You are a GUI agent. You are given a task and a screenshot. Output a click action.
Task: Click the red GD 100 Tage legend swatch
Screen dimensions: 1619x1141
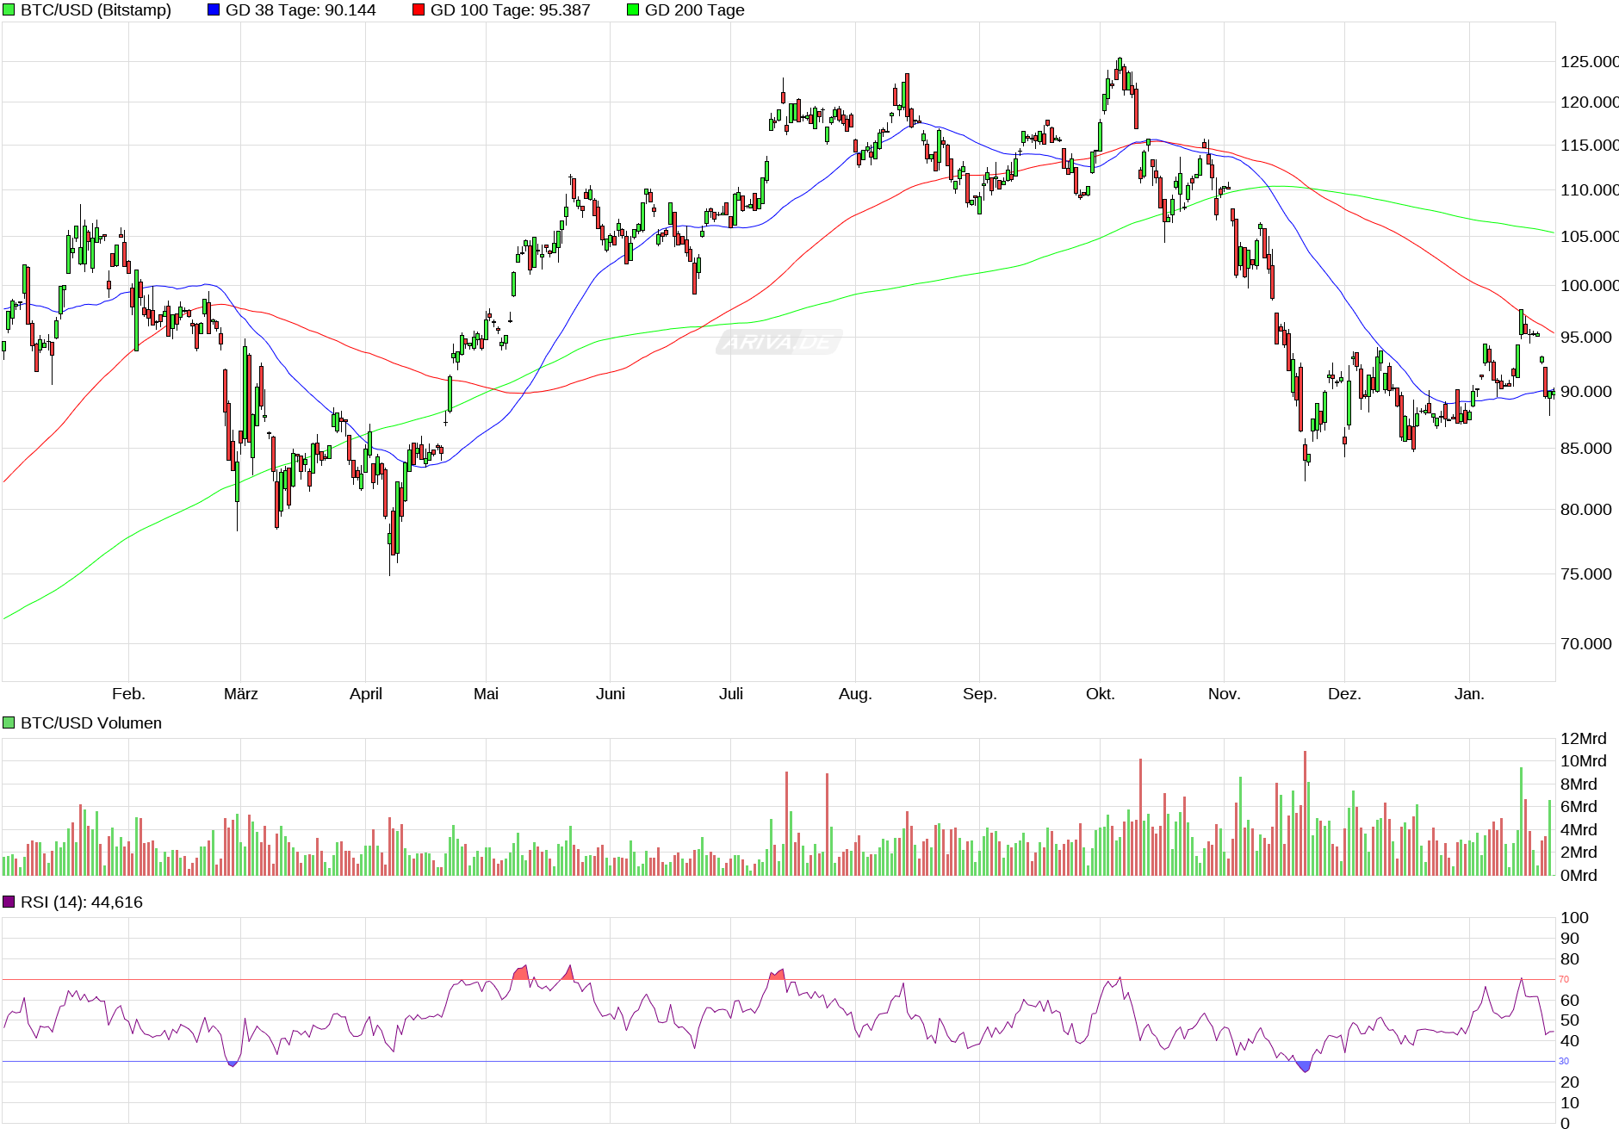click(419, 10)
